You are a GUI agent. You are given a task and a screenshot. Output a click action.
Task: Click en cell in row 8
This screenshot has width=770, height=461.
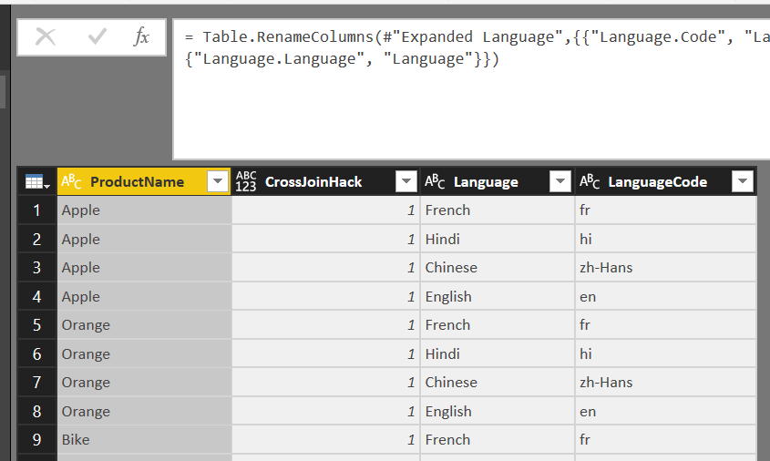(665, 412)
